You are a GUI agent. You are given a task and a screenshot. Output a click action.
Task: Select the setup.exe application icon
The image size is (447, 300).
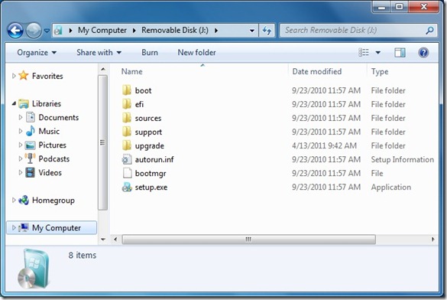(127, 187)
